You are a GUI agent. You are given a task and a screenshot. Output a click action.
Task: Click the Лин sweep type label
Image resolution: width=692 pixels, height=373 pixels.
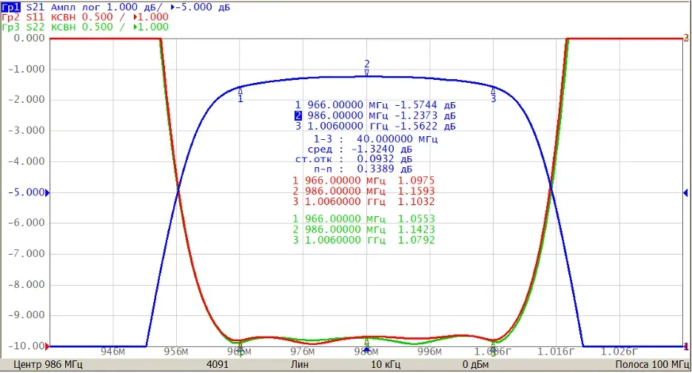coord(299,365)
